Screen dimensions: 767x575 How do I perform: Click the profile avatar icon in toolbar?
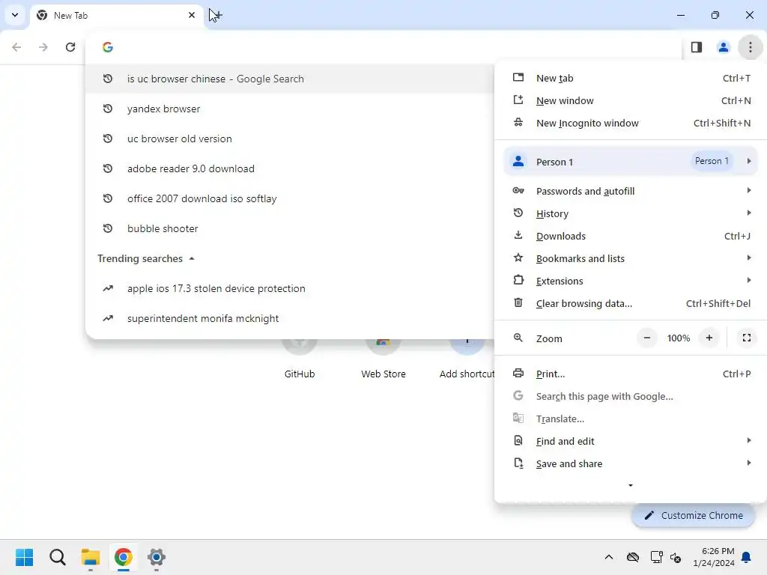pyautogui.click(x=724, y=47)
